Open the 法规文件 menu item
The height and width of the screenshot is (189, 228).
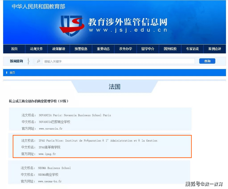36,49
